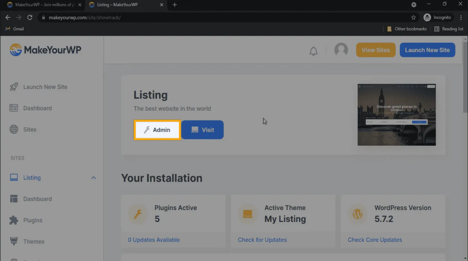The width and height of the screenshot is (468, 261).
Task: Open the tab search dropdown arrow
Action: 414,5
